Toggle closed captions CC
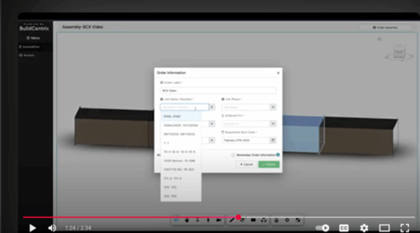This screenshot has height=233, width=420. [x=343, y=228]
